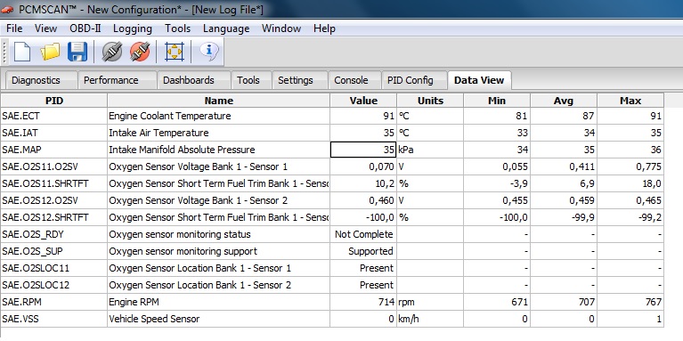Open the info speech bubble icon
The image size is (683, 341).
coord(209,51)
